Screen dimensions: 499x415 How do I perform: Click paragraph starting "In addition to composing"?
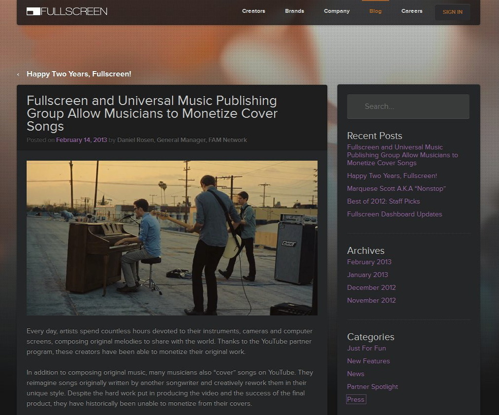170,388
